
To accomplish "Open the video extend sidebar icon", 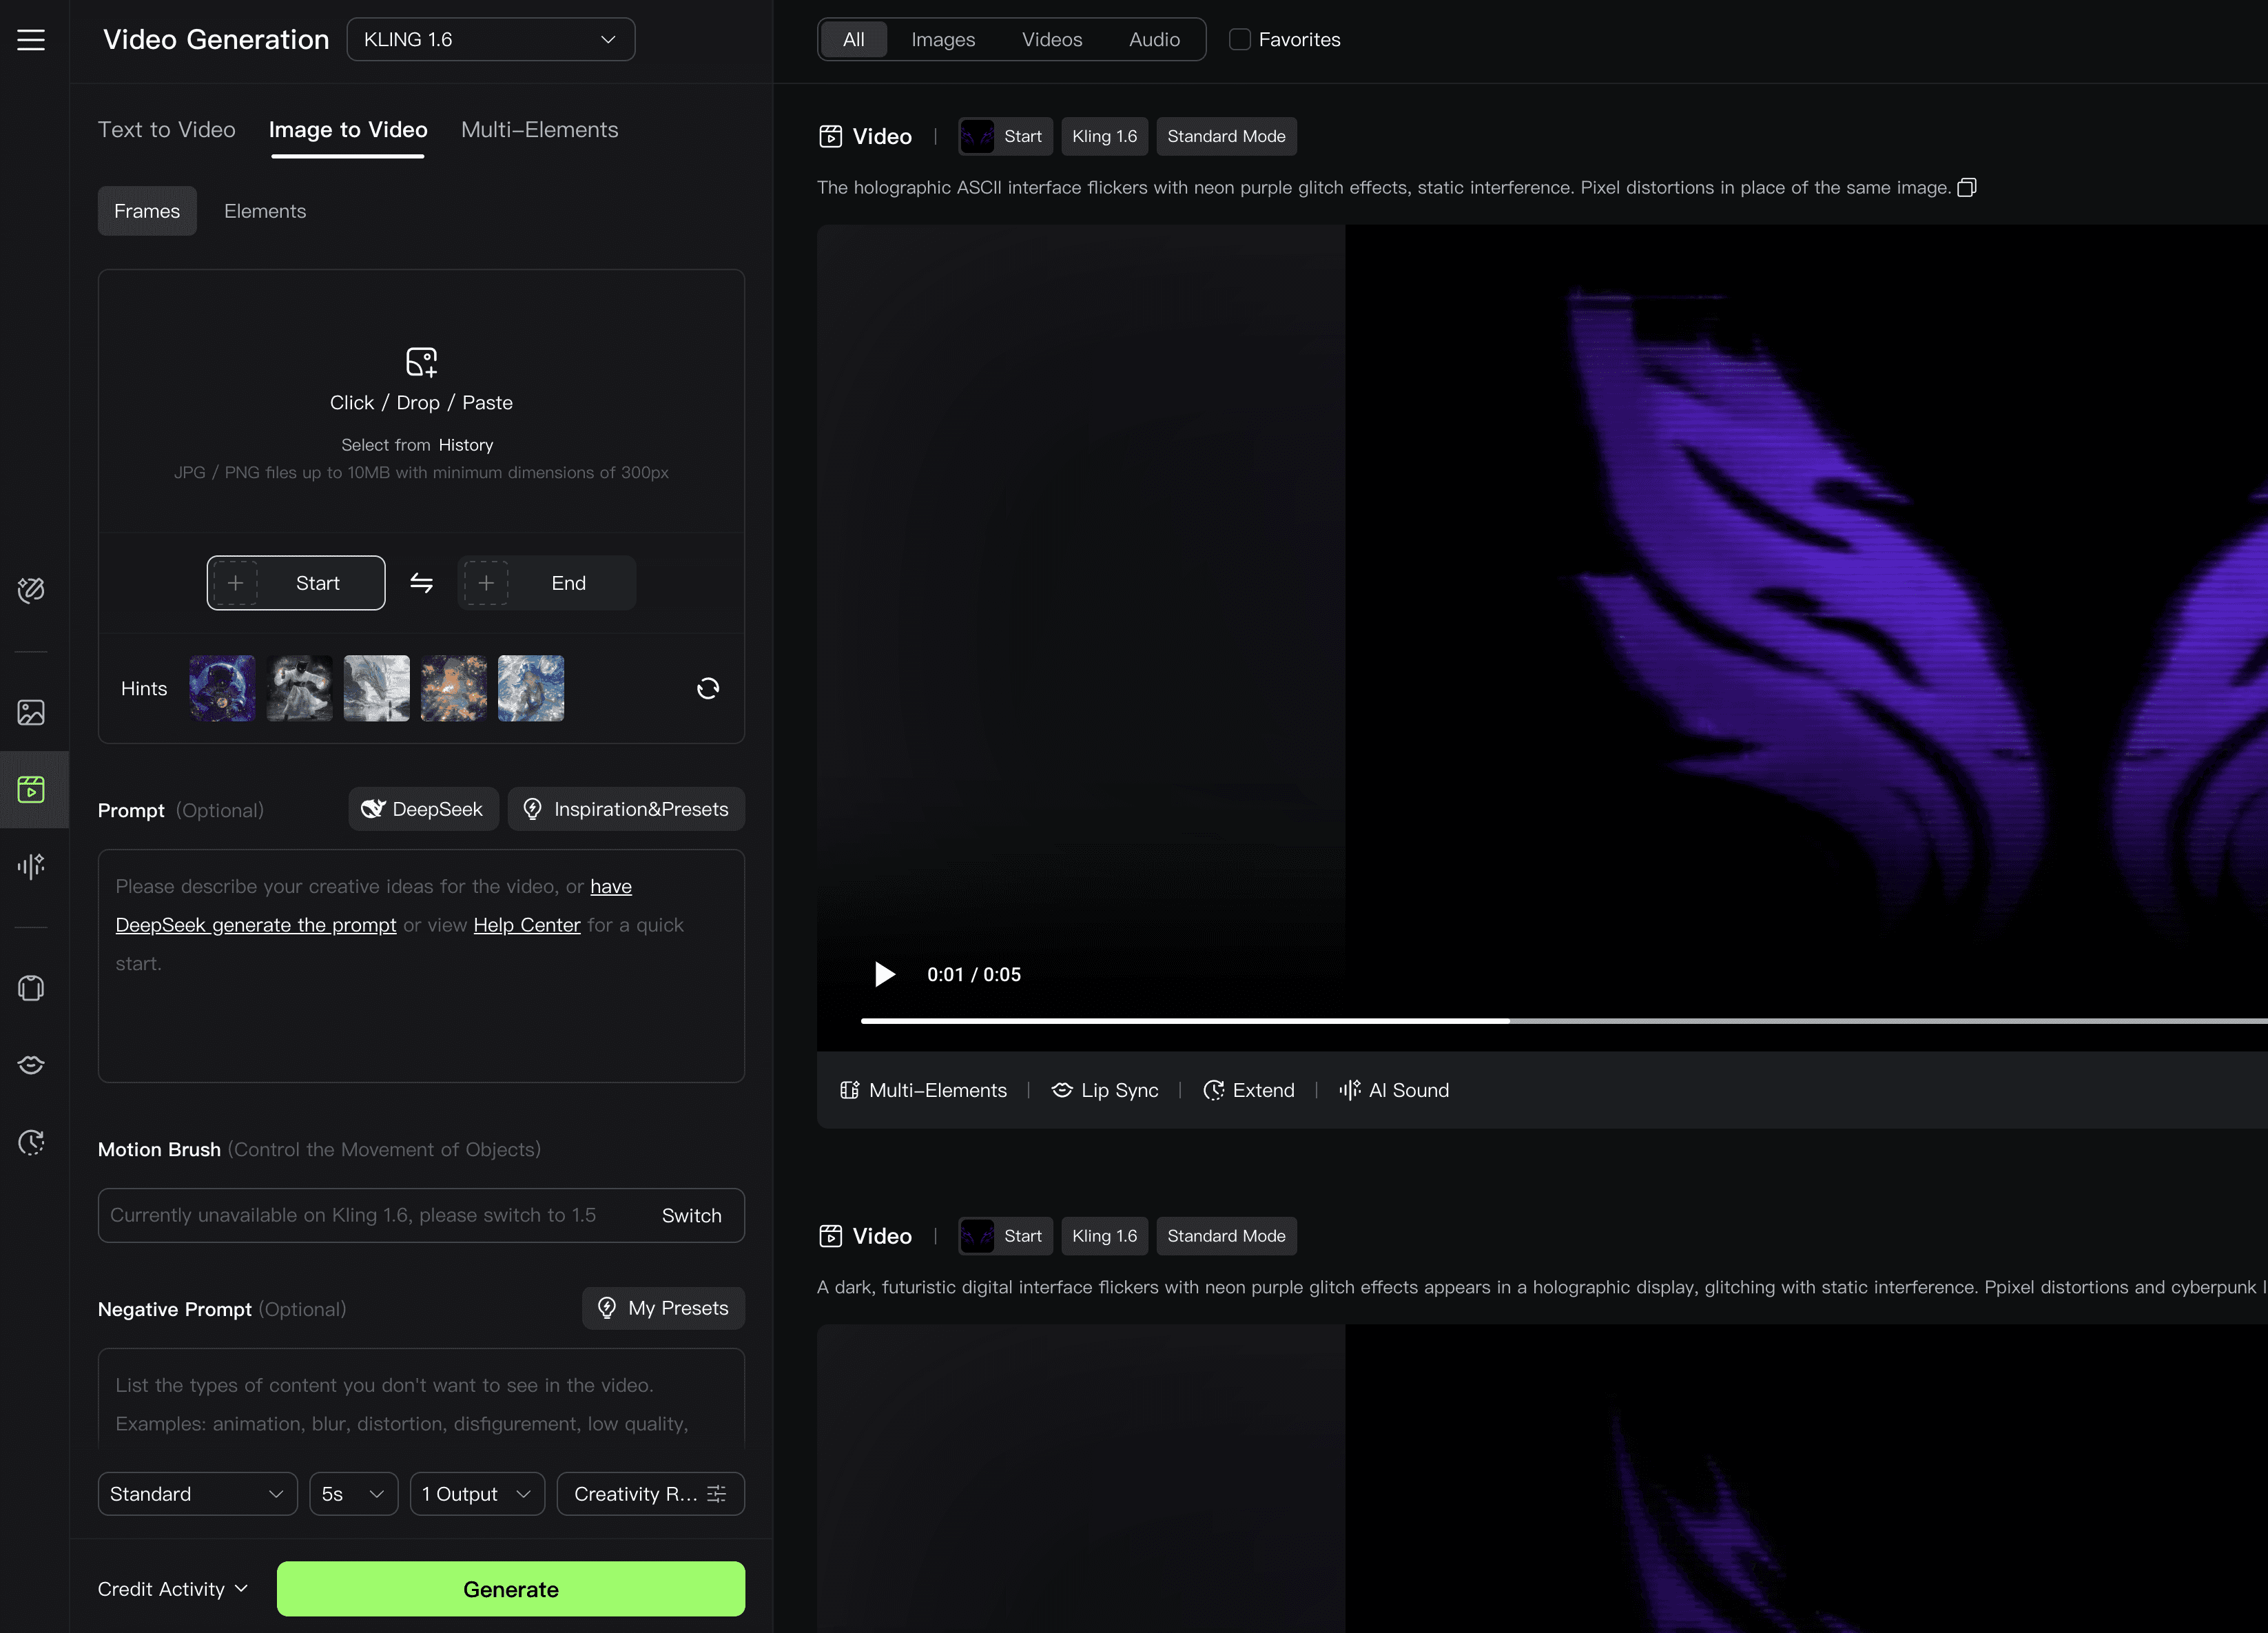I will tap(31, 1142).
